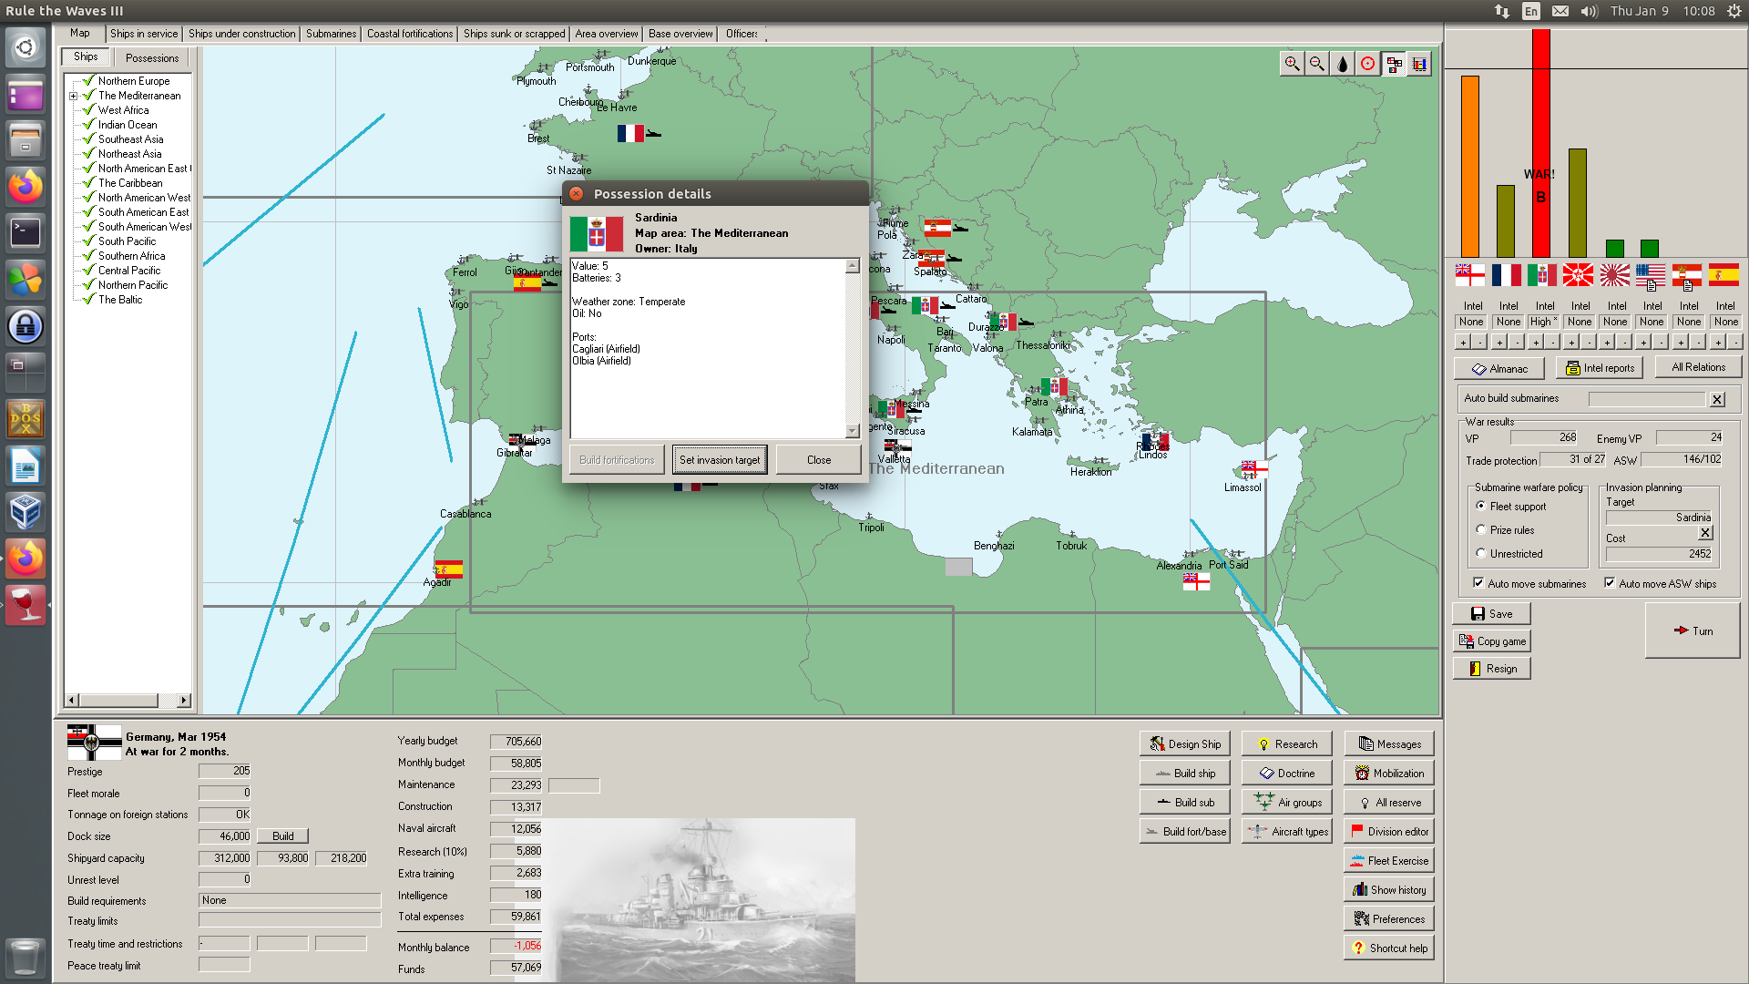
Task: Open the Trash from the dock
Action: 25,958
